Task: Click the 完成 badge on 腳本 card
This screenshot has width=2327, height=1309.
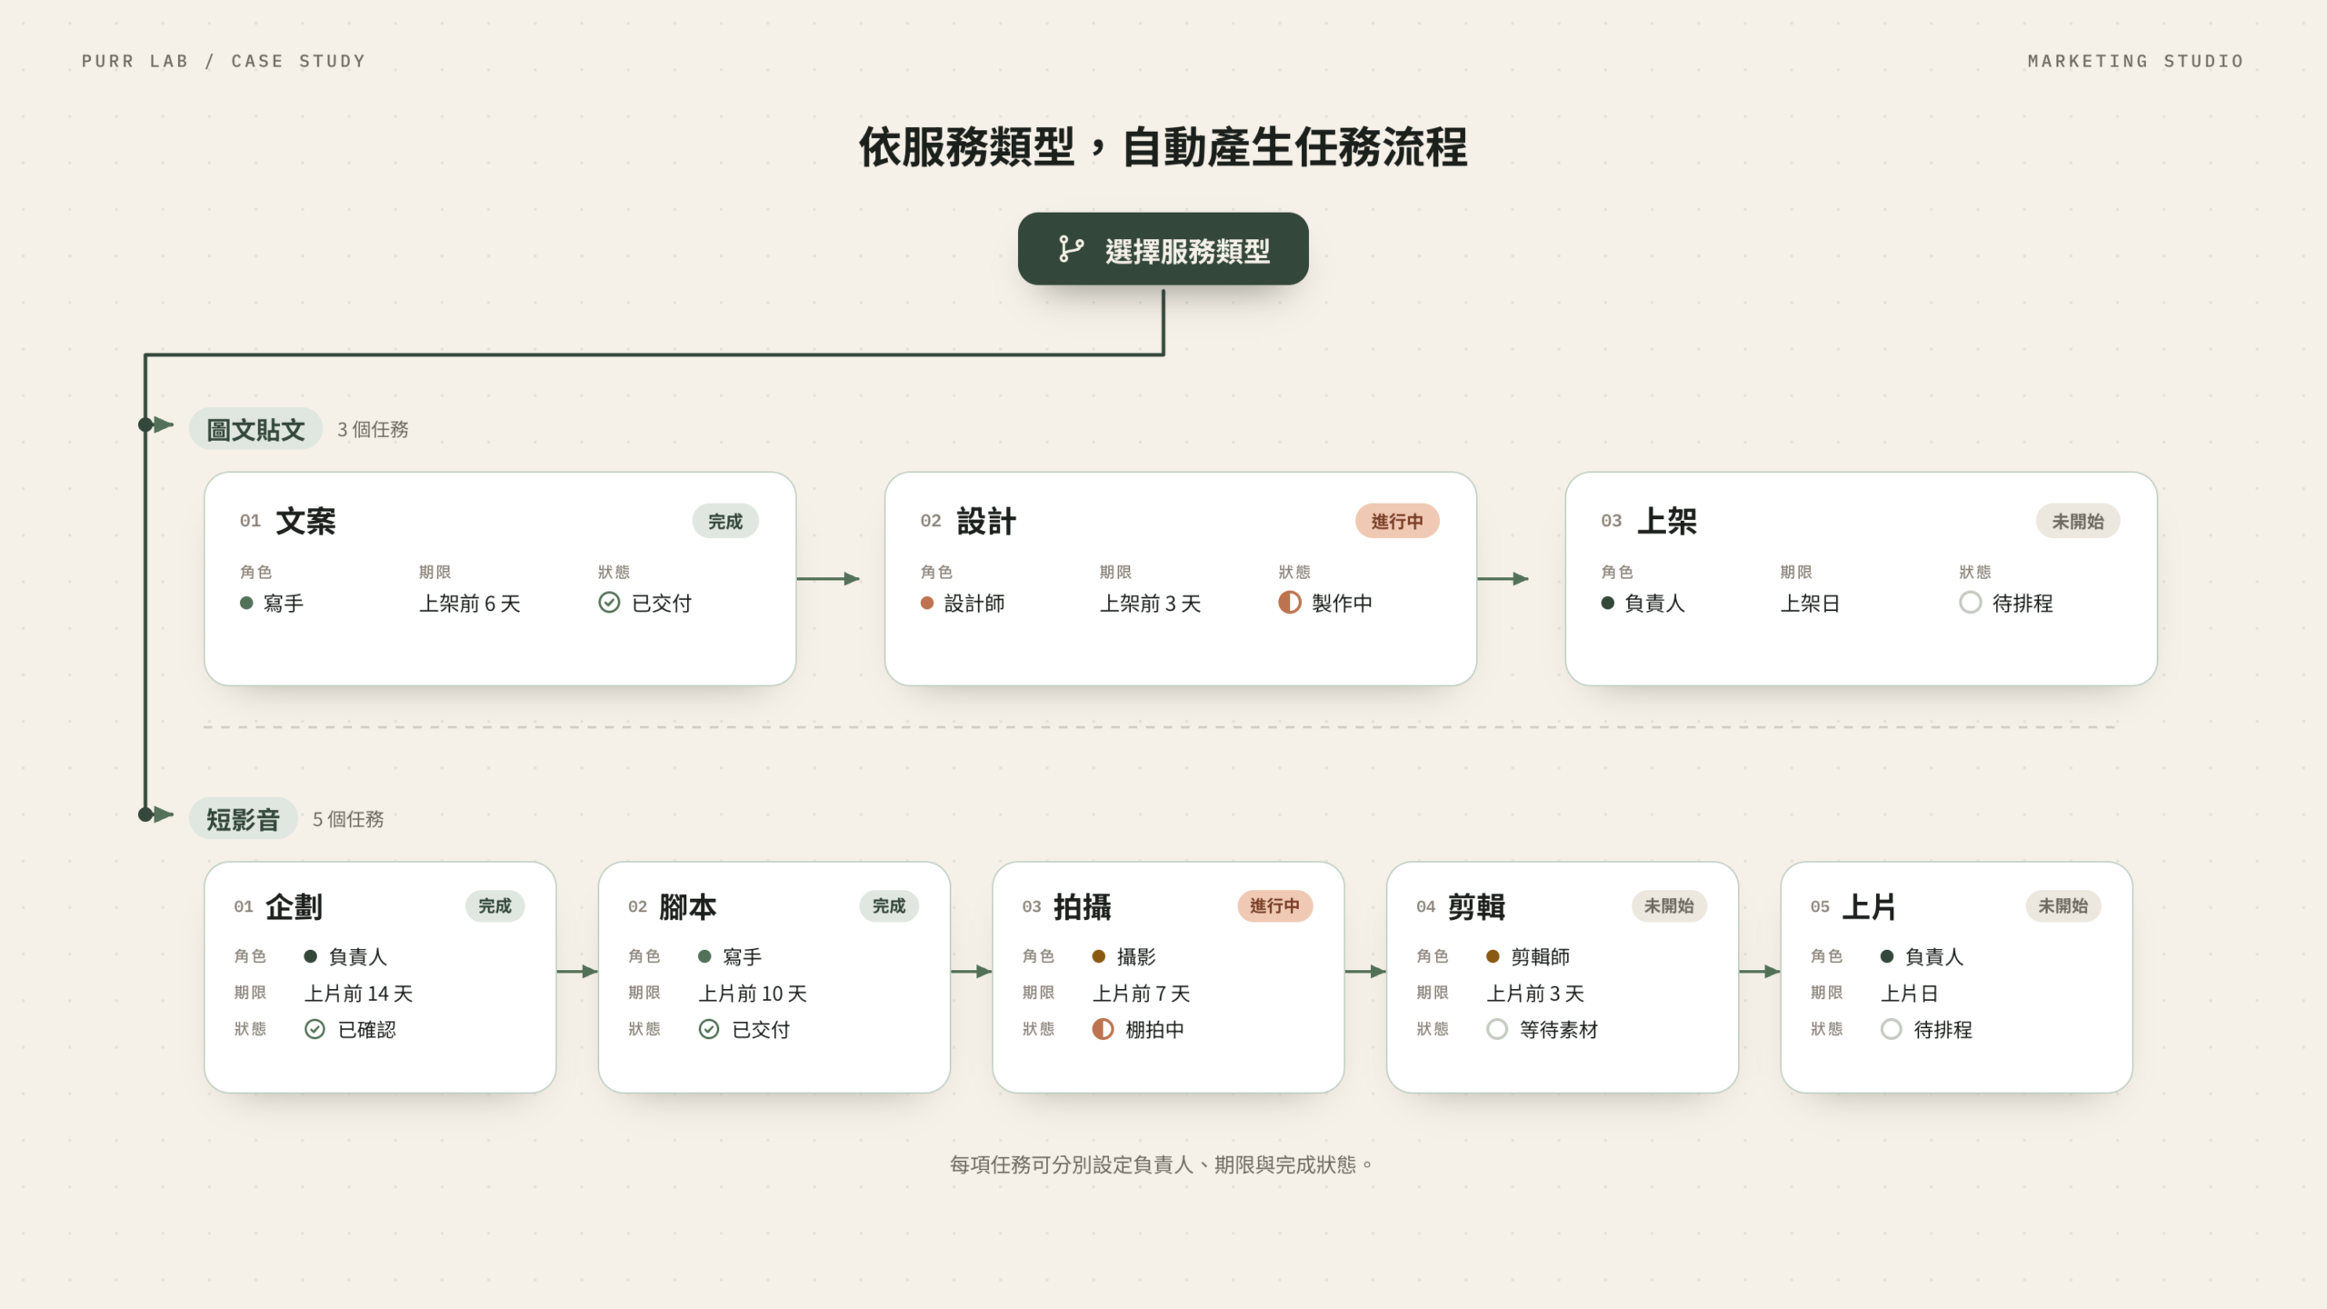Action: click(x=889, y=906)
